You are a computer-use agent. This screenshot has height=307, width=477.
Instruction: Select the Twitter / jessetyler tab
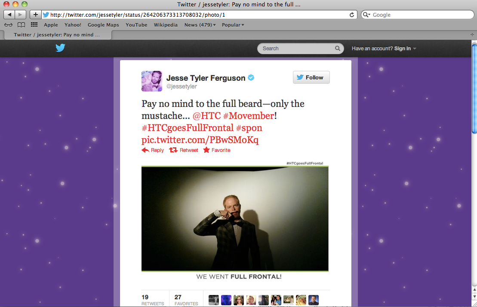coord(57,35)
